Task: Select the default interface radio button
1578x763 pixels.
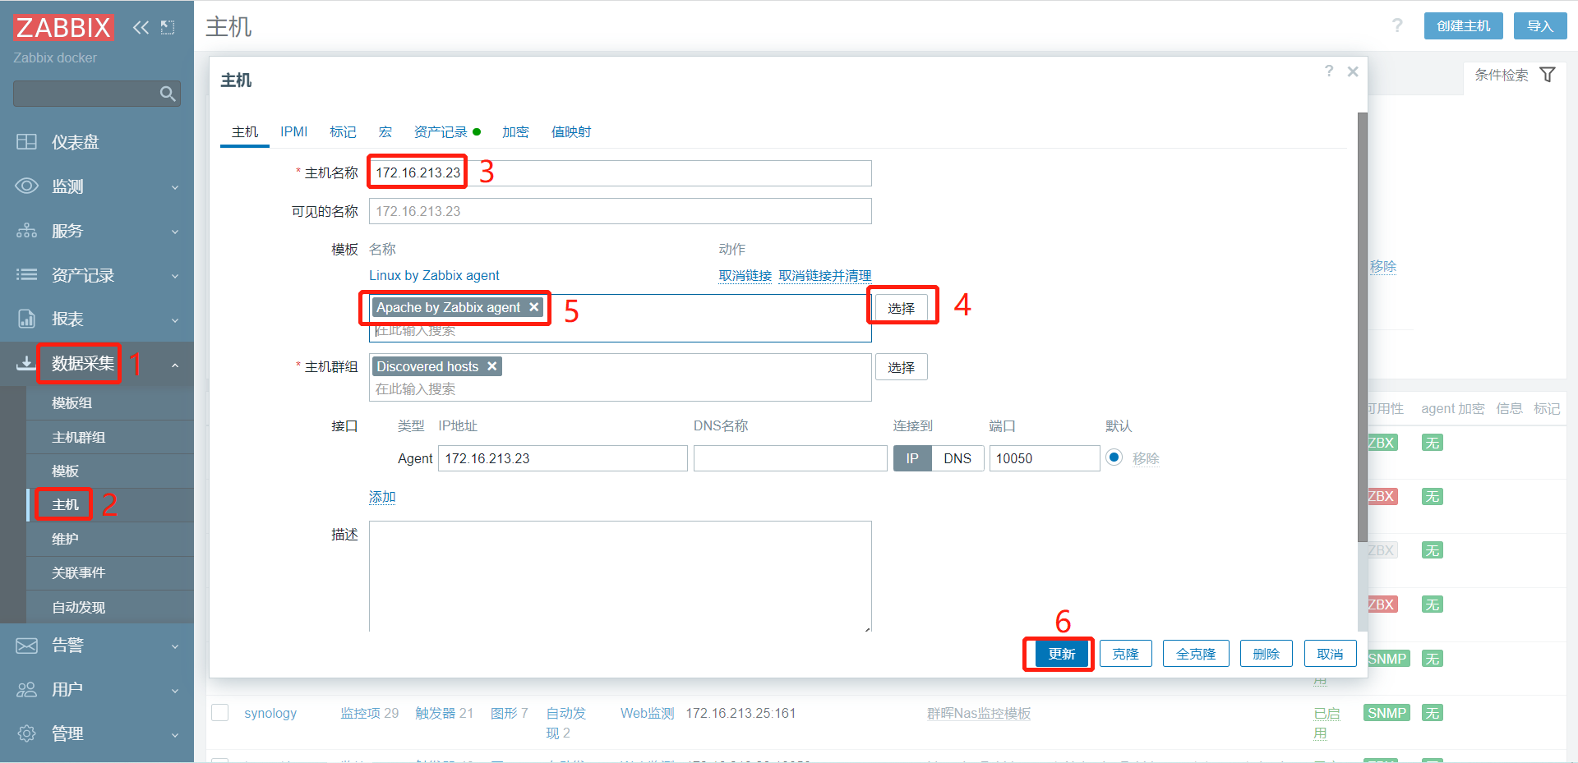Action: point(1114,457)
